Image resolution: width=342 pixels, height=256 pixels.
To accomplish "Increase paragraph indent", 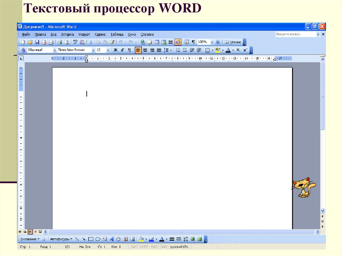I will pyautogui.click(x=199, y=50).
